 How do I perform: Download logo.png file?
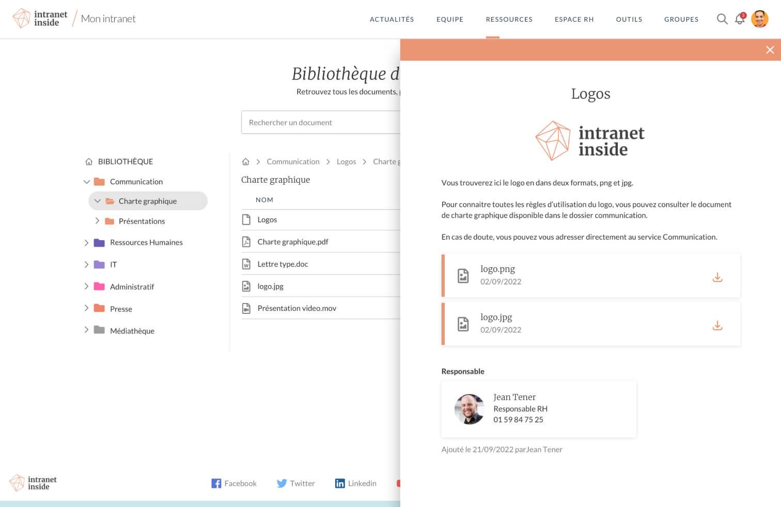pyautogui.click(x=717, y=277)
